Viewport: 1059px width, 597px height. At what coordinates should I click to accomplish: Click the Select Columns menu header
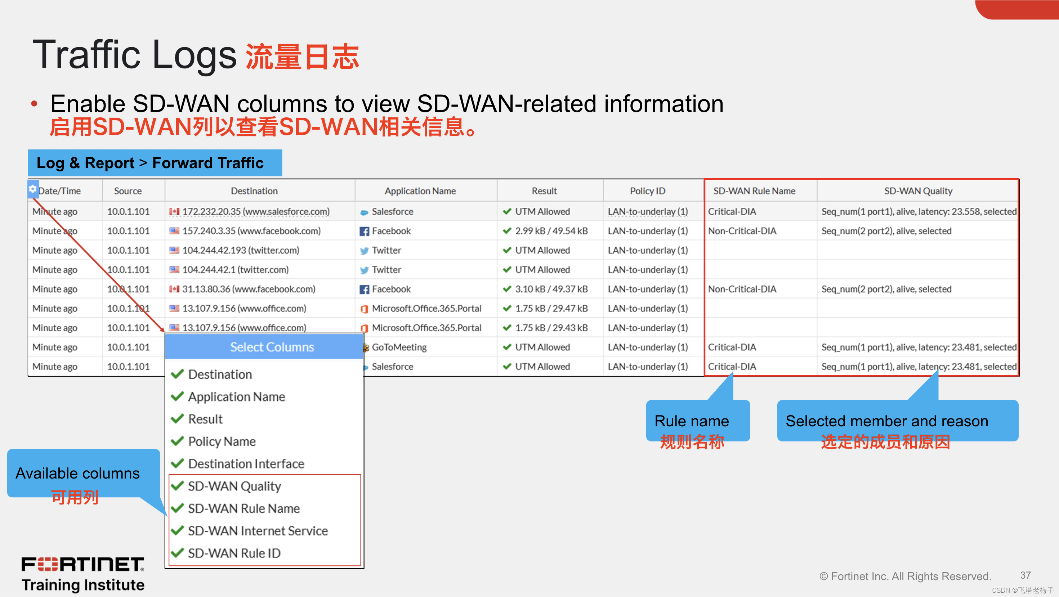[272, 347]
